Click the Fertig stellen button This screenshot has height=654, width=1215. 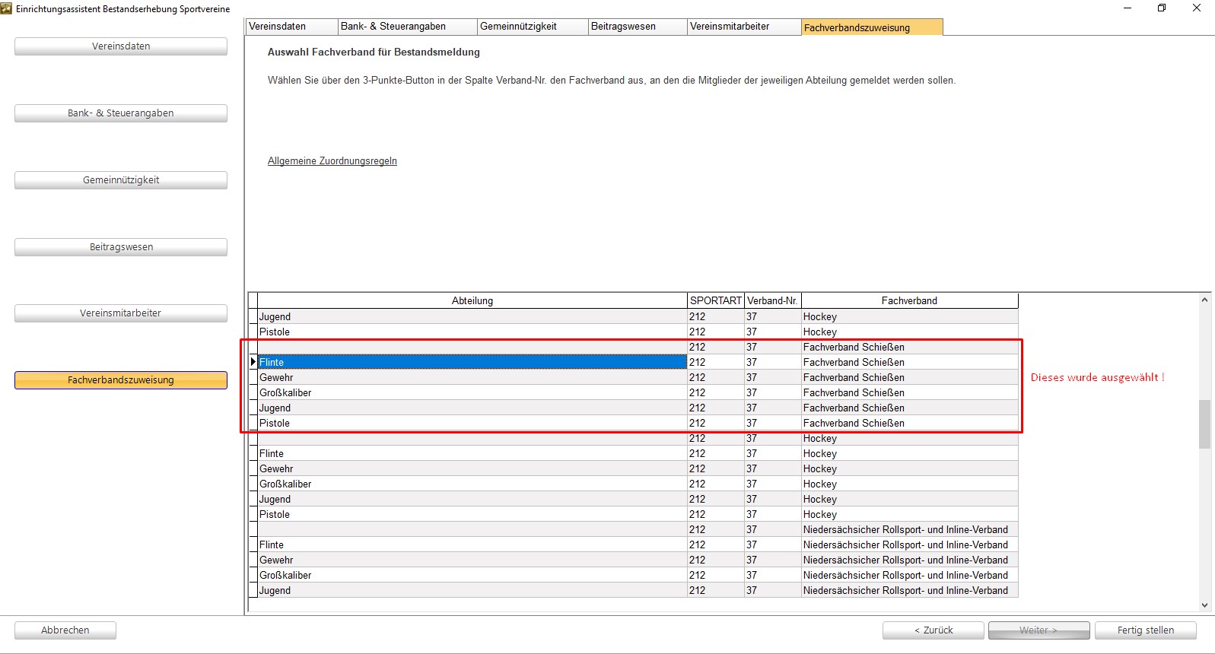[1146, 630]
